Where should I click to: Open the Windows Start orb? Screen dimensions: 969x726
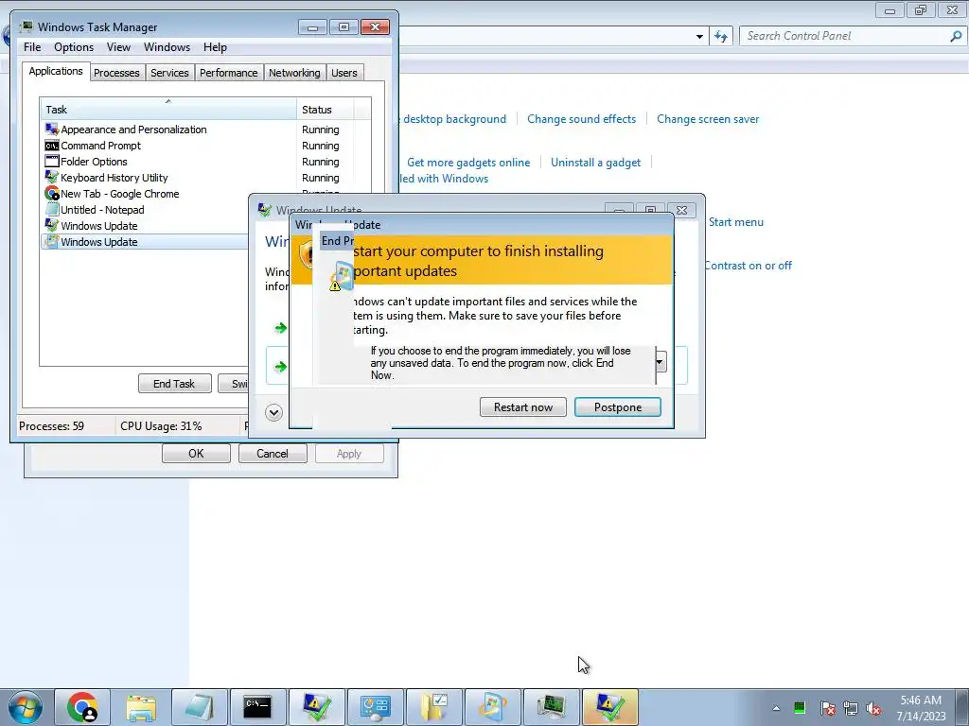click(x=26, y=707)
